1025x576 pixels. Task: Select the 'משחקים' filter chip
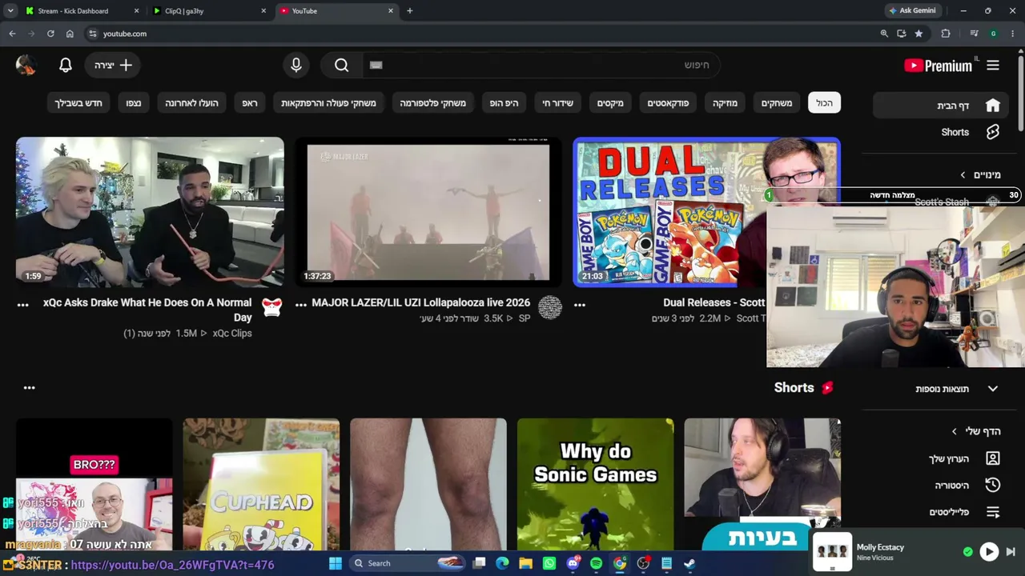pos(777,103)
